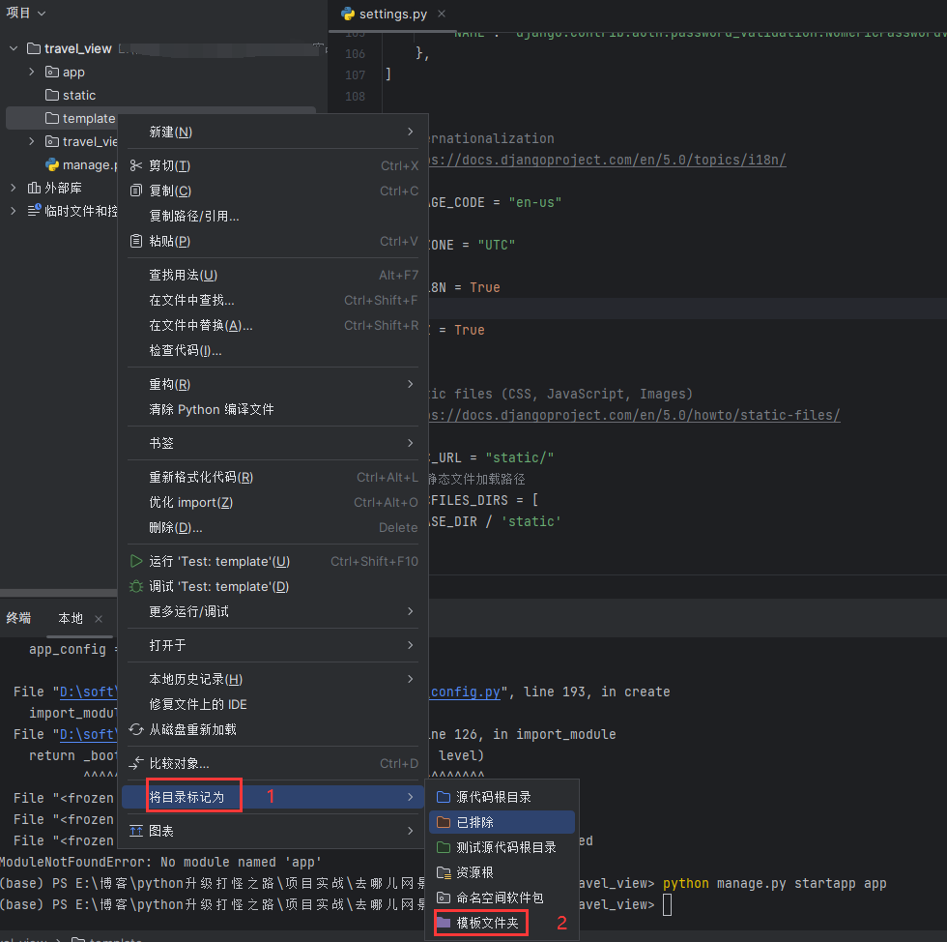Viewport: 947px width, 942px height.
Task: Select the static folder in project tree
Action: coord(79,95)
